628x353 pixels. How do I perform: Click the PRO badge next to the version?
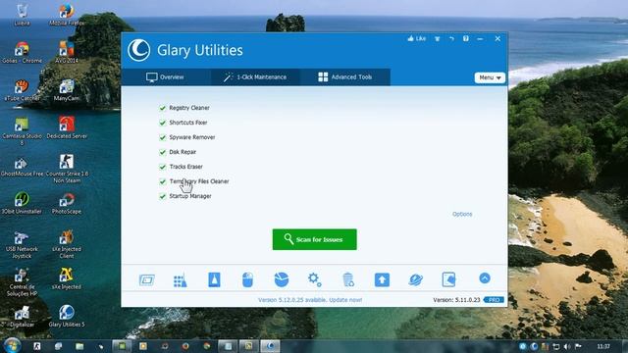click(494, 300)
